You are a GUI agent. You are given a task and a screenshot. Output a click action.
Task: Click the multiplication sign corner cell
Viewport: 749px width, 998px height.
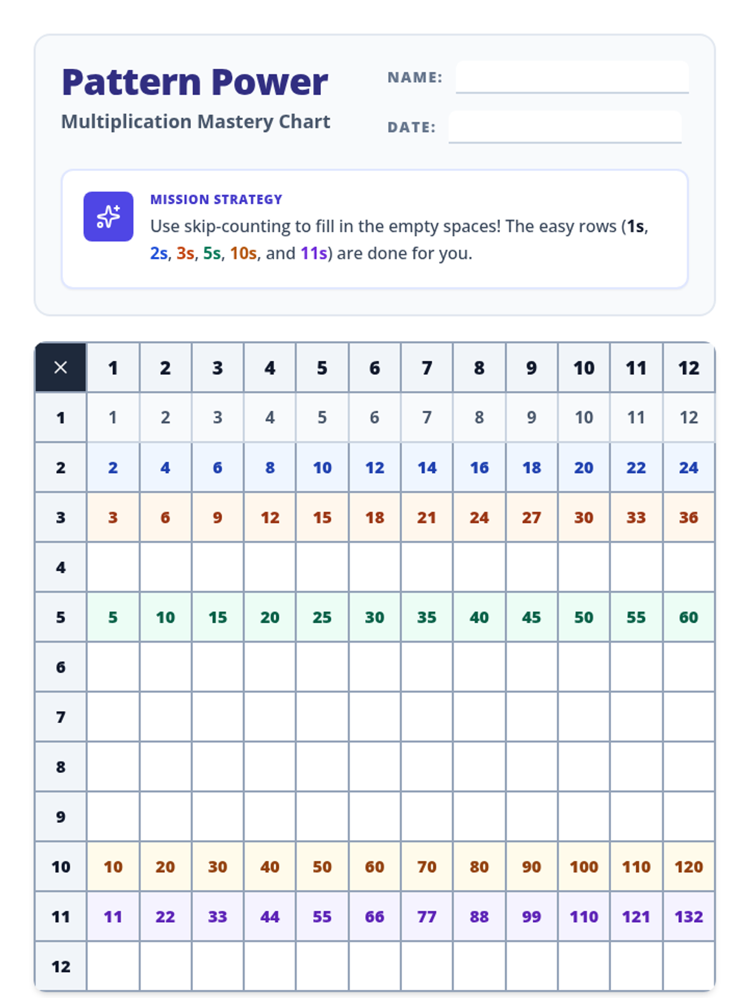point(61,367)
